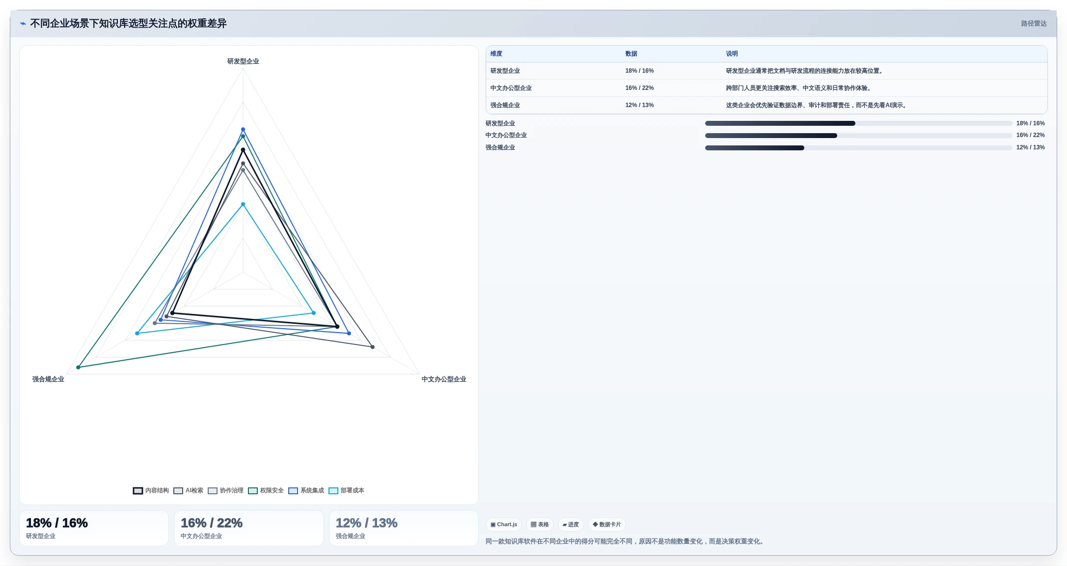This screenshot has width=1067, height=566.
Task: Click the 强合规企业 radar axis label
Action: [x=48, y=379]
